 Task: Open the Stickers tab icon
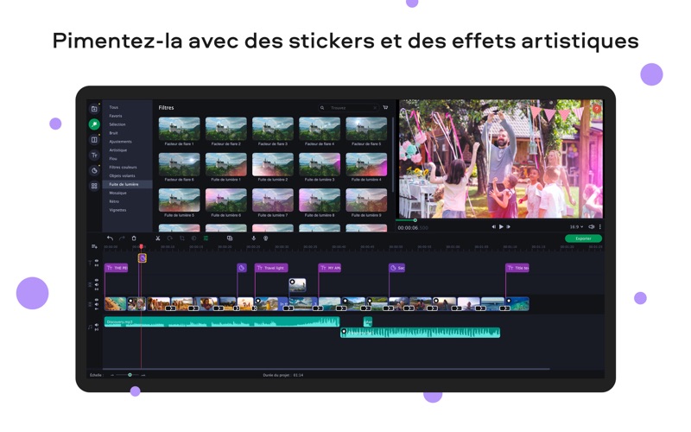94,170
